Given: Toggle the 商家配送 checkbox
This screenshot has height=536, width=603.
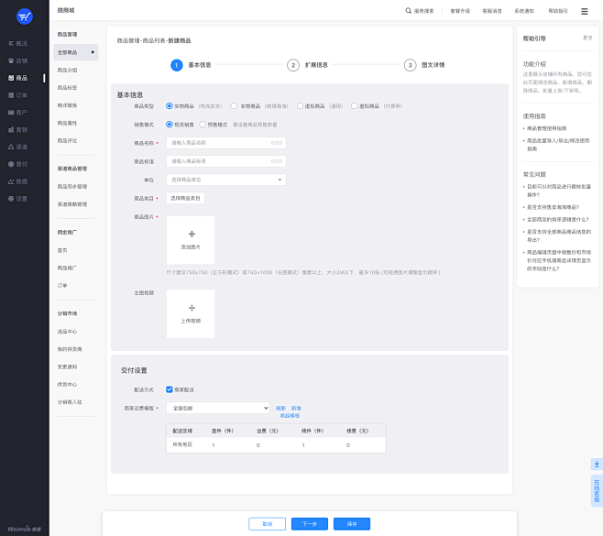Looking at the screenshot, I should coord(170,389).
